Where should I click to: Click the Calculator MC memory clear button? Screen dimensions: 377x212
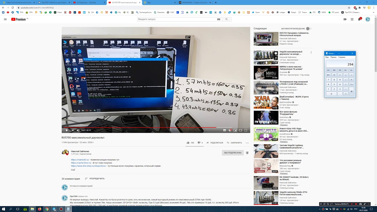(x=328, y=70)
